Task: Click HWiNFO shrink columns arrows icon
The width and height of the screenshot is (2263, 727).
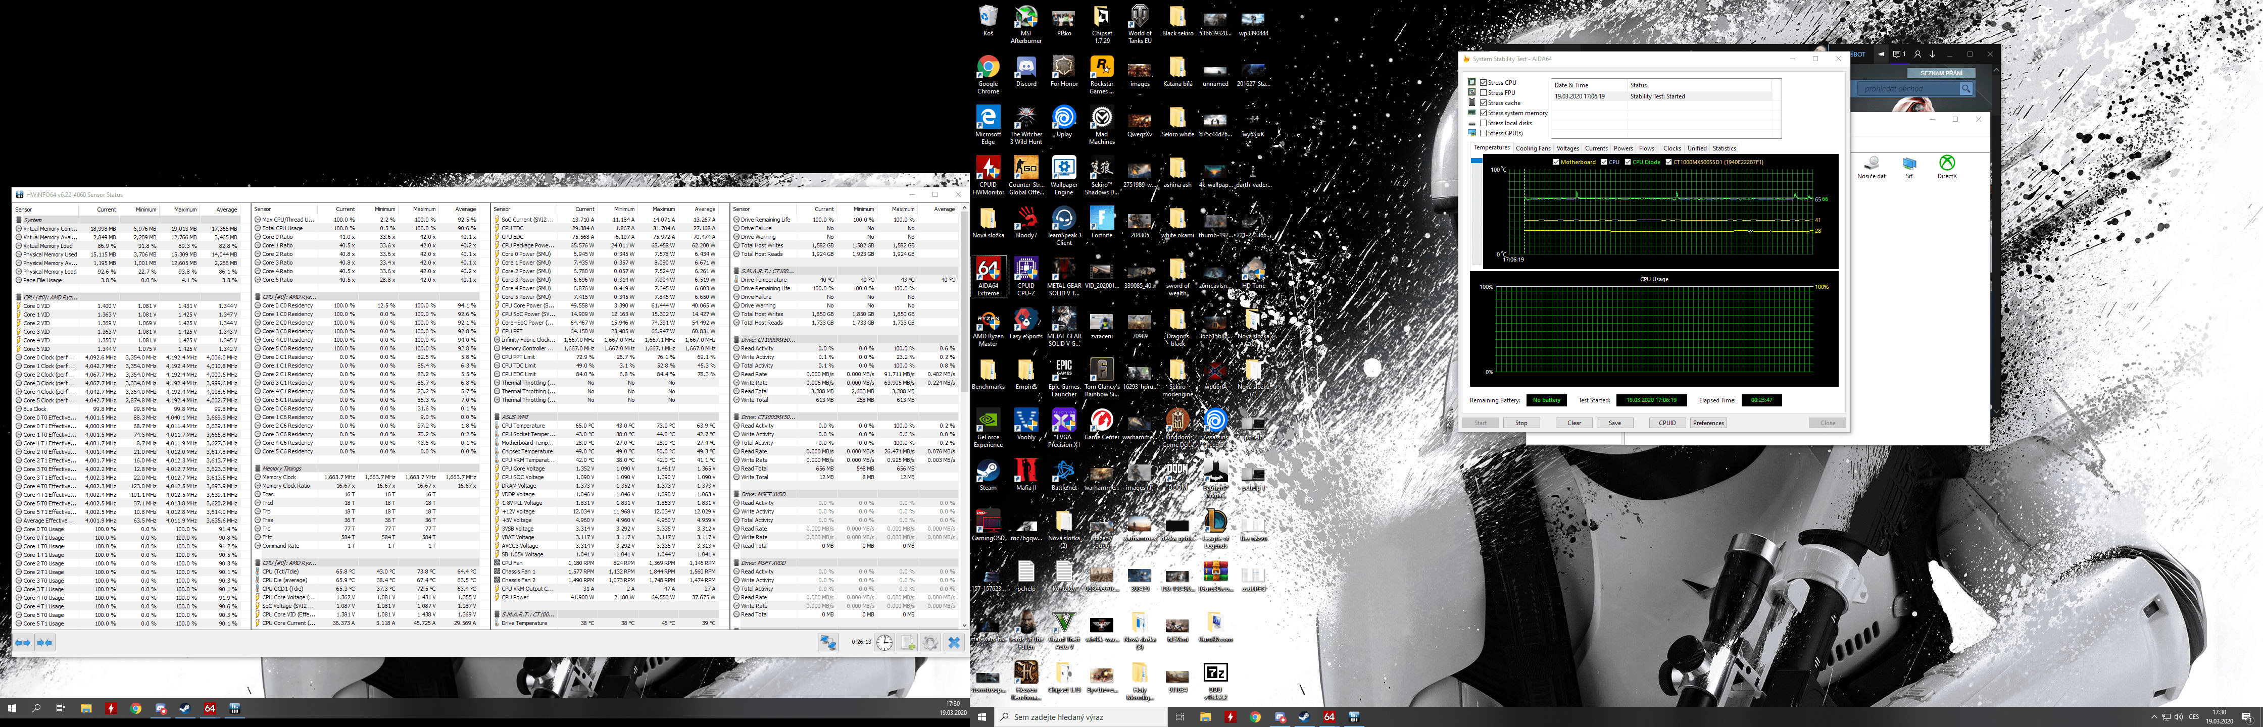Action: pos(44,643)
